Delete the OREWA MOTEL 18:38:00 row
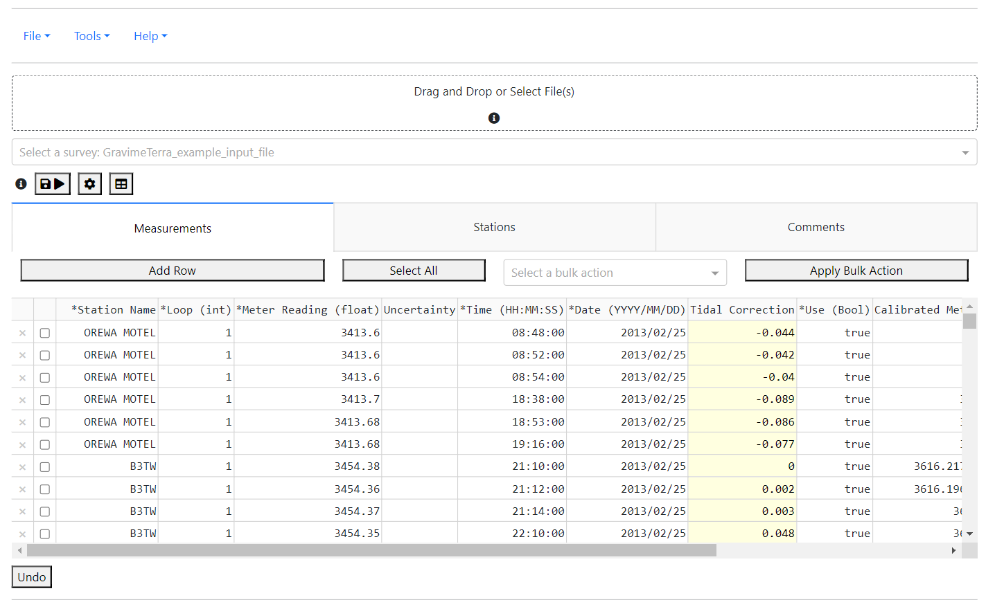 point(22,399)
